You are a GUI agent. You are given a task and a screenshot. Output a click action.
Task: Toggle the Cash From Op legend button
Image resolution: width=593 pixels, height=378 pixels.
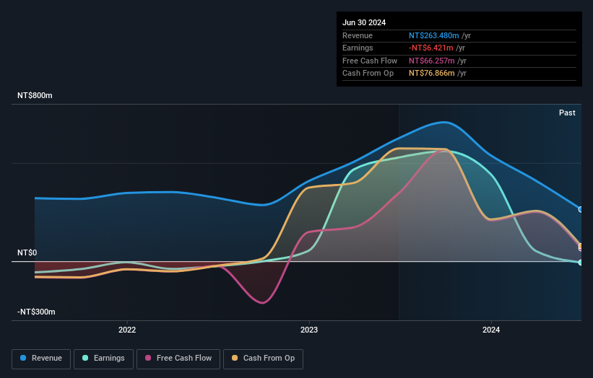point(263,359)
